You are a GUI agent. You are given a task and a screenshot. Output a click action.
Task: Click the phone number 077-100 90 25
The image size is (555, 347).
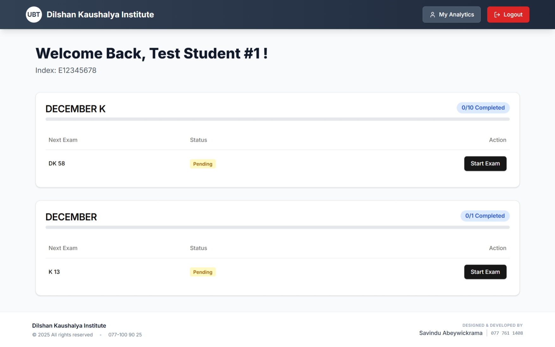point(125,335)
